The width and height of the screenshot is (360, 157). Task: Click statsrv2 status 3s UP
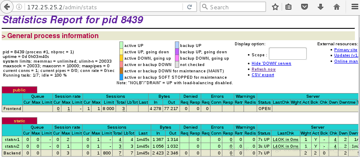tap(264, 146)
